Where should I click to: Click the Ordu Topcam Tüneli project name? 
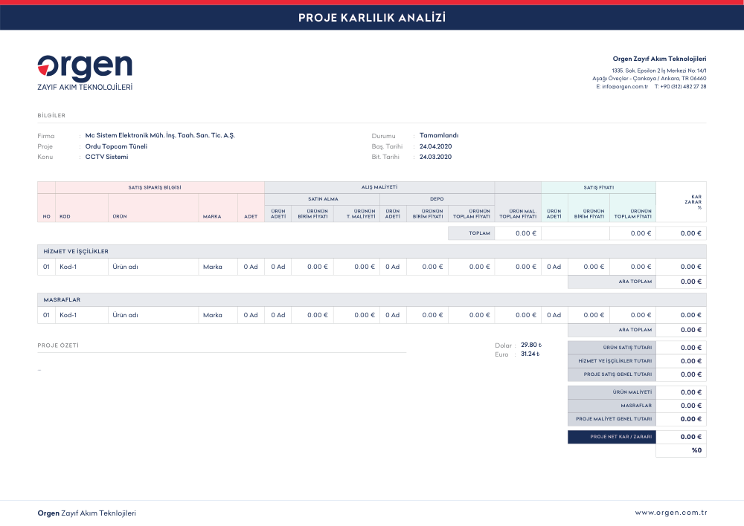tap(116, 146)
